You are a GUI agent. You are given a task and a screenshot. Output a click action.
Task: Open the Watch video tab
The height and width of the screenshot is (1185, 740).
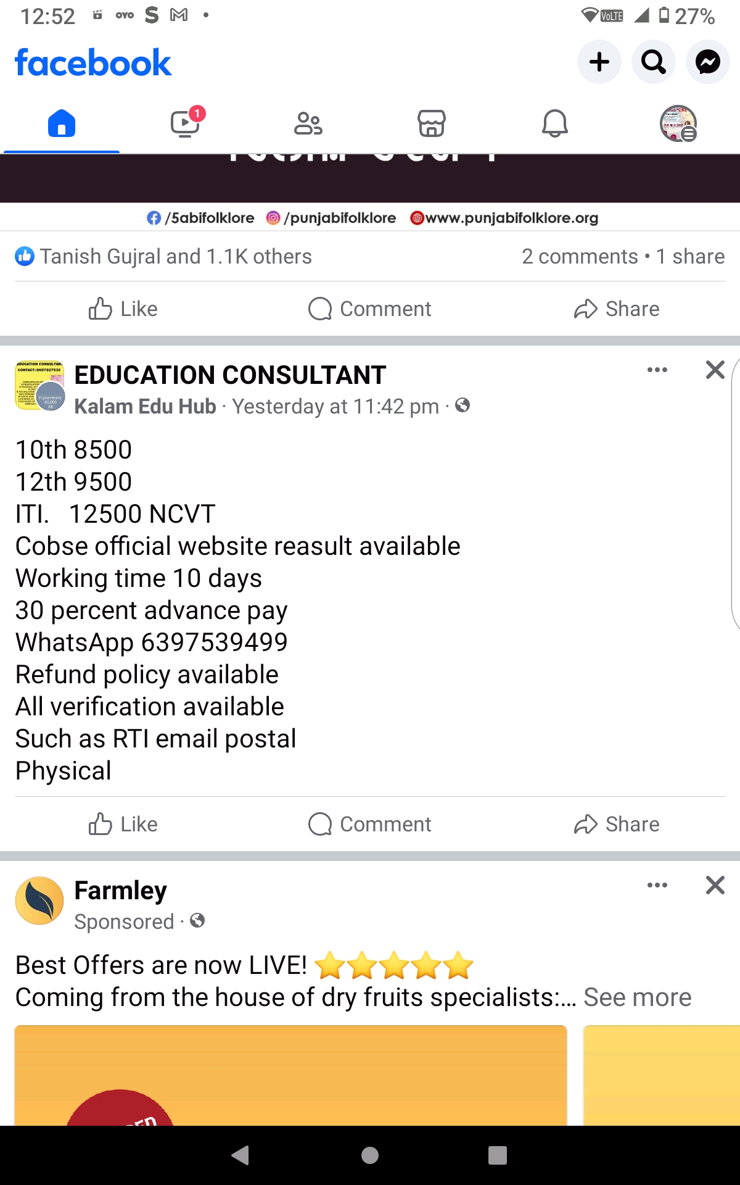point(184,123)
